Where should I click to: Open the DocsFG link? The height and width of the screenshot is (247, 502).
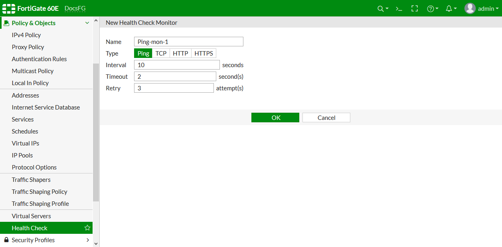pos(75,8)
